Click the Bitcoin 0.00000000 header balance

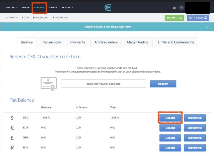click(x=41, y=17)
